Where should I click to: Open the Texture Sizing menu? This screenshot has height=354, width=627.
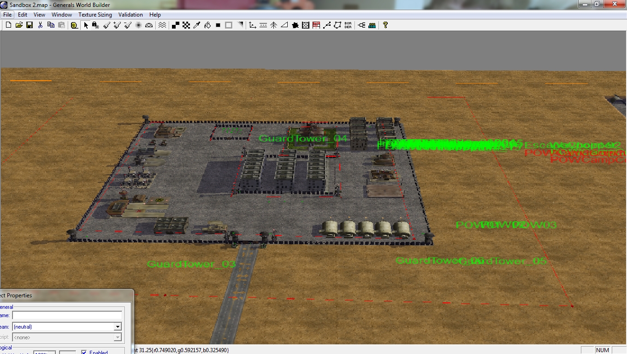pyautogui.click(x=95, y=15)
